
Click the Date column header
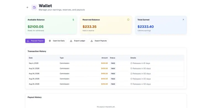coord(31,58)
